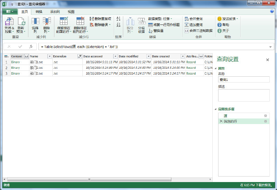Open Date created column filter dropdown
This screenshot has height=190, width=277.
tap(183, 56)
